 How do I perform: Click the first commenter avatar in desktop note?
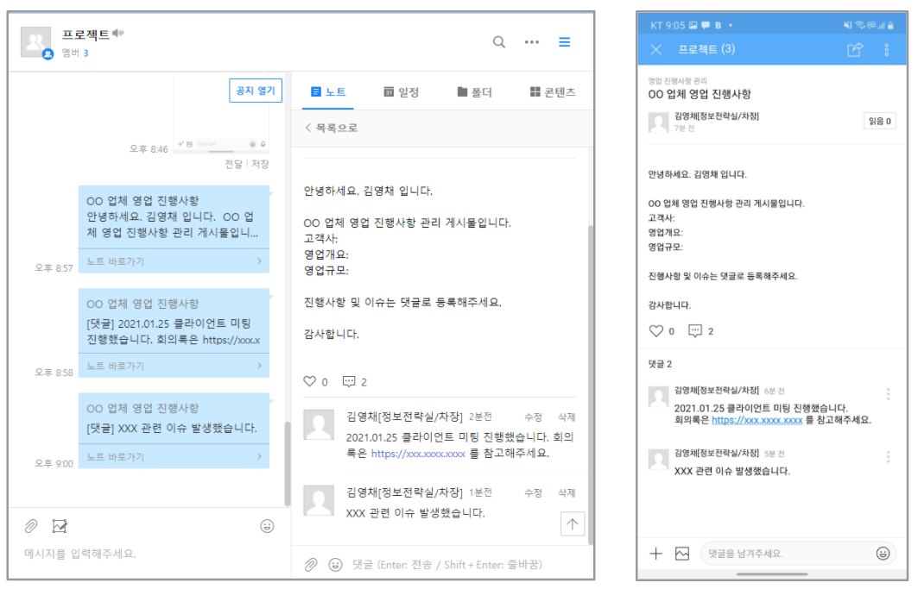[x=319, y=424]
